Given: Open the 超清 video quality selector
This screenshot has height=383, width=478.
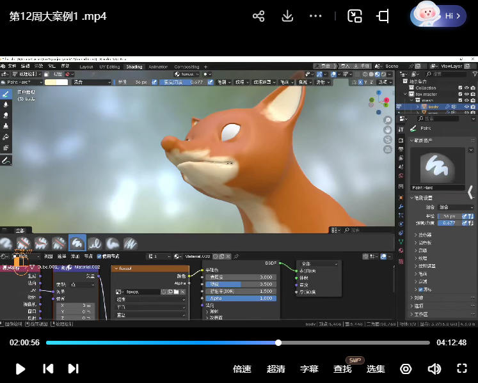Looking at the screenshot, I should (x=276, y=369).
